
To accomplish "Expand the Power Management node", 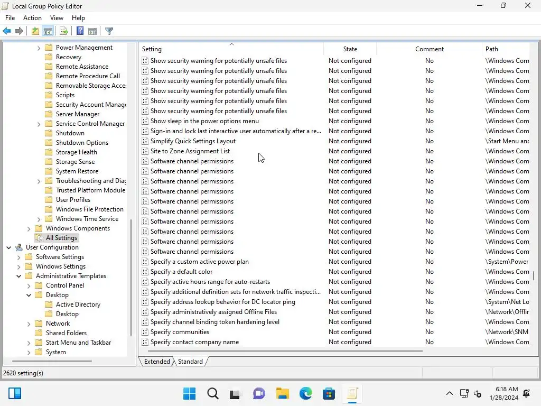I will point(39,48).
